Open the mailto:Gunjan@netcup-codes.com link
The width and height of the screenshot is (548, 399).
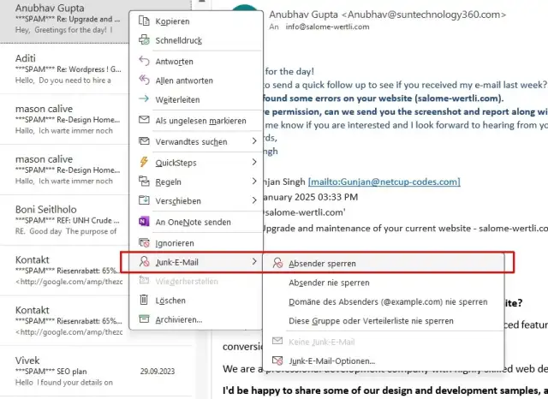(384, 182)
